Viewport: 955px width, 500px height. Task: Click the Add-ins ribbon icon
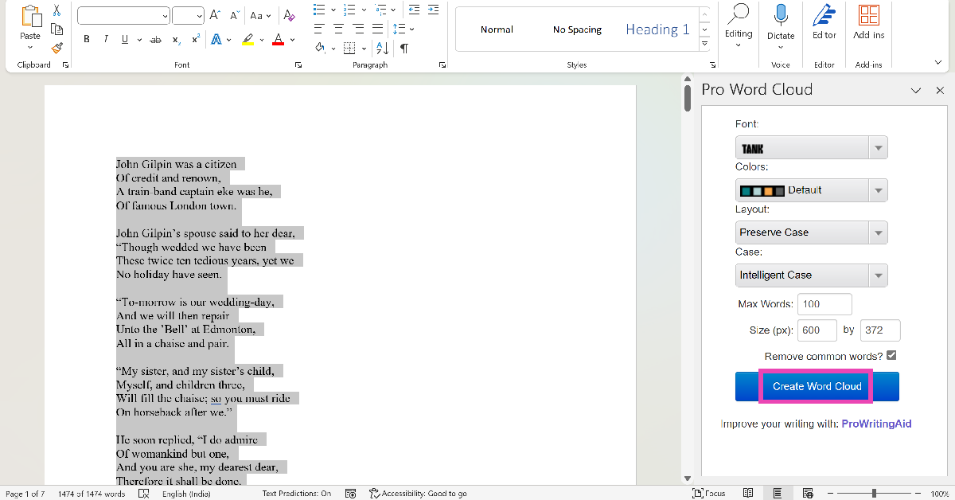click(868, 16)
